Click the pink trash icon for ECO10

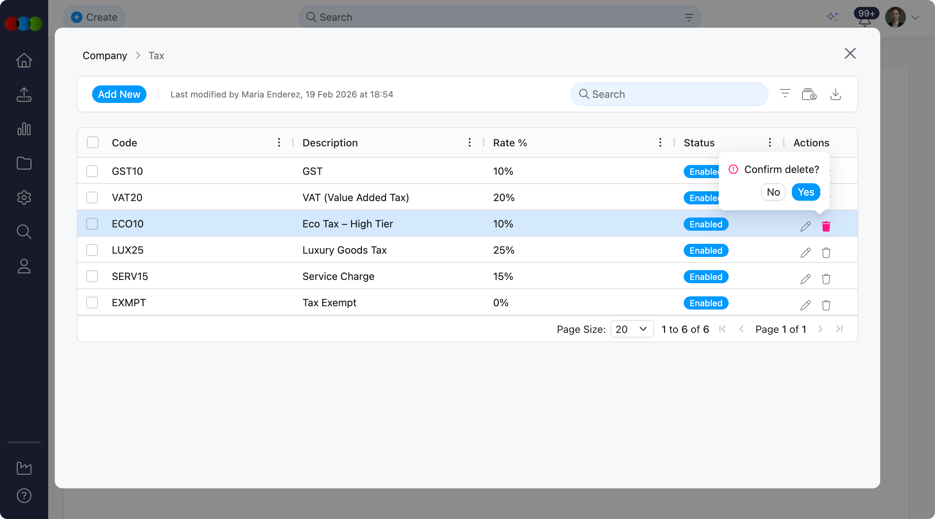pos(826,226)
